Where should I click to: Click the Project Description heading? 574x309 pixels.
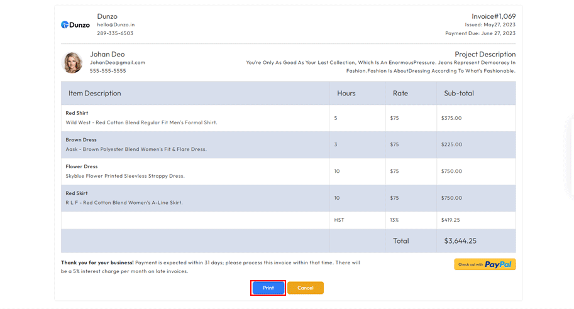tap(485, 54)
